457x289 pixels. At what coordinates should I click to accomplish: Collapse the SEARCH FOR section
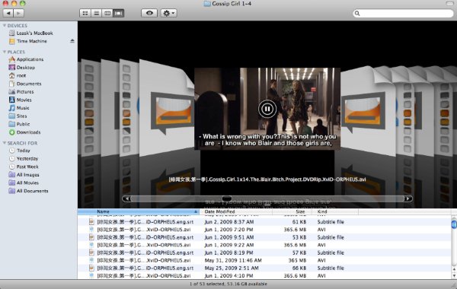(5, 143)
